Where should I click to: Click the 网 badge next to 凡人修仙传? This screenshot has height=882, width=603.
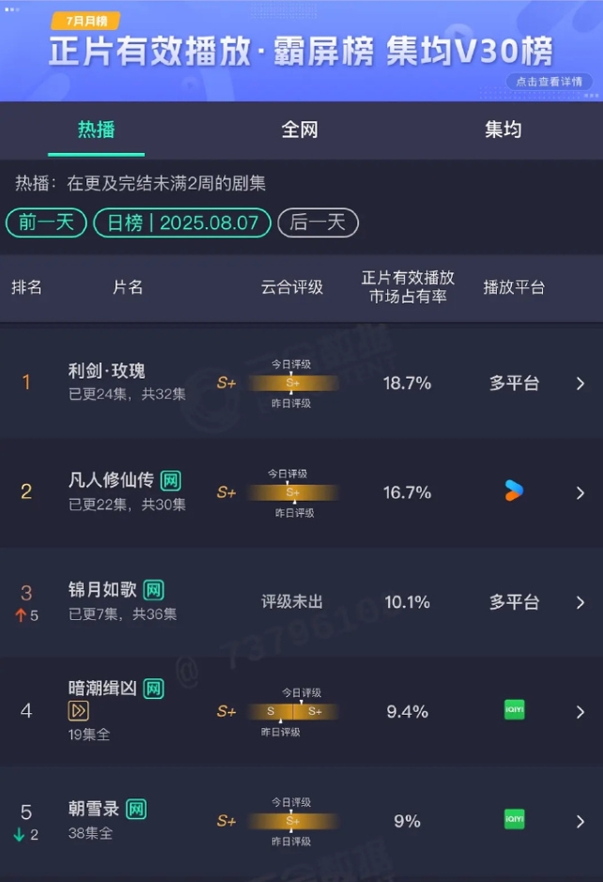click(171, 481)
